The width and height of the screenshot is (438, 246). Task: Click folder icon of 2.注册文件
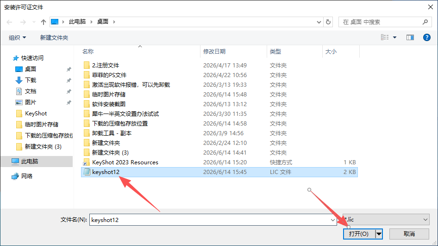point(87,65)
